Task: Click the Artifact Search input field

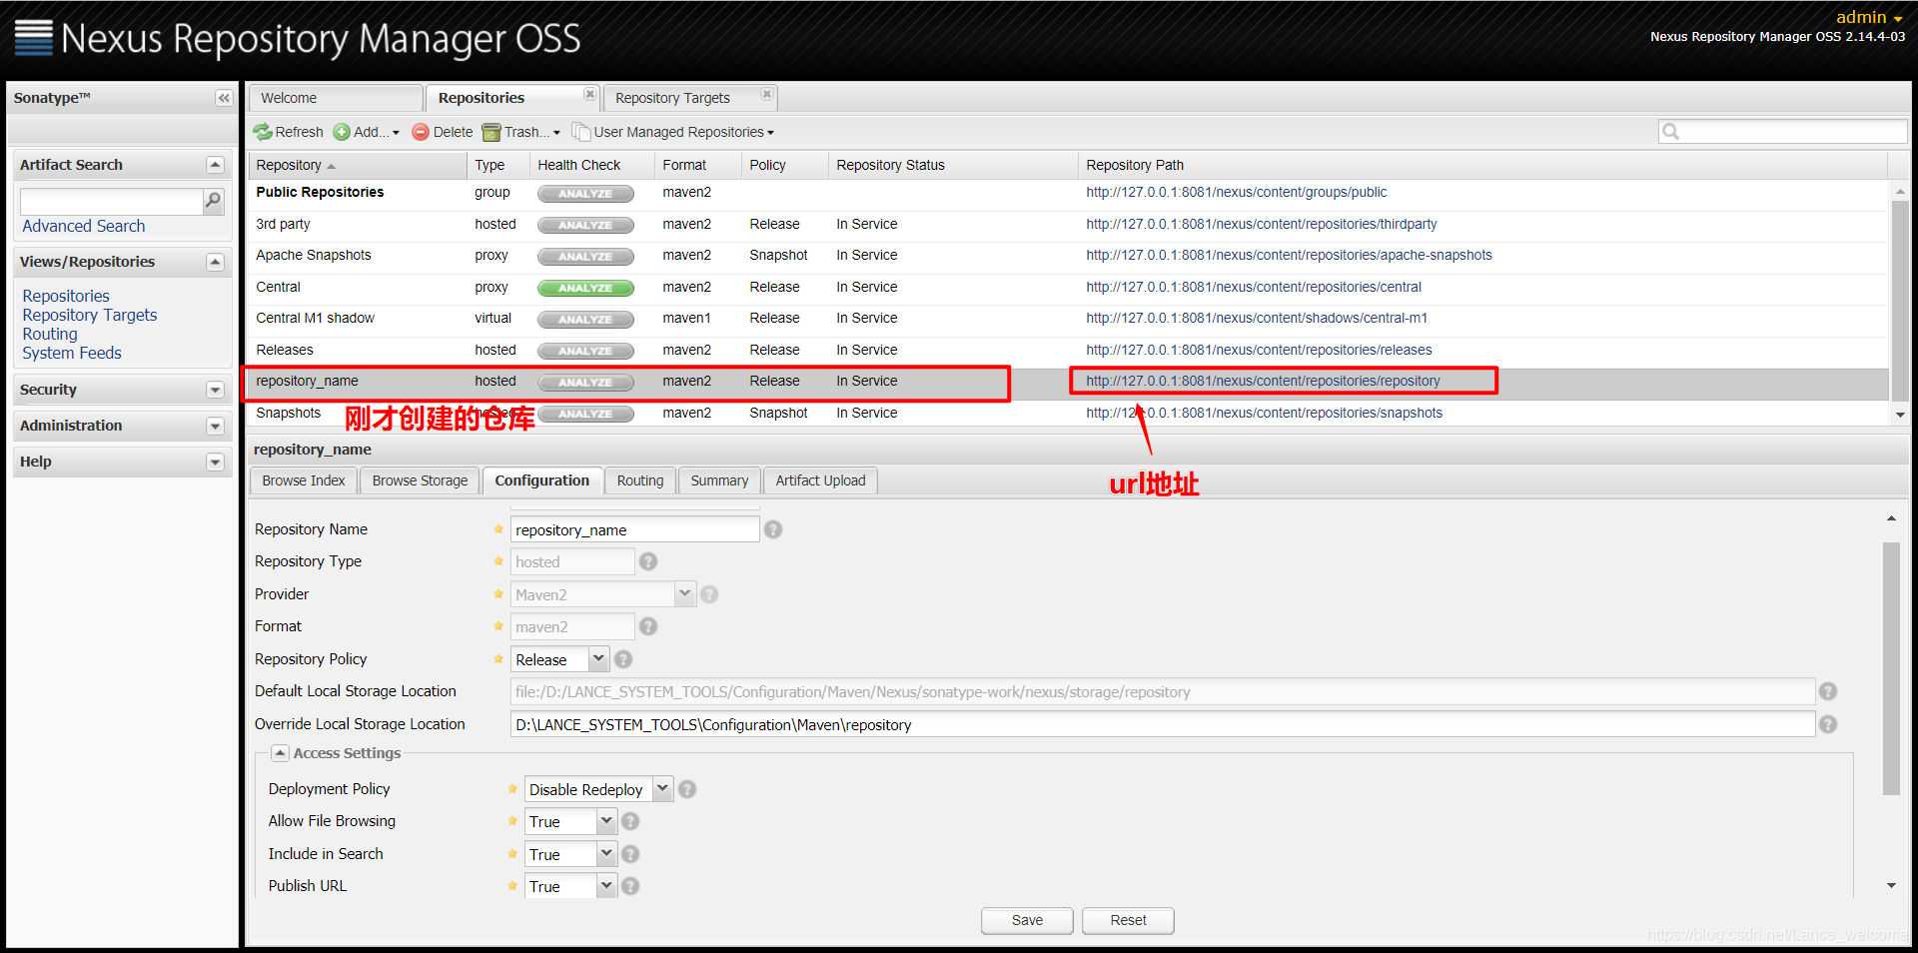Action: click(x=111, y=202)
